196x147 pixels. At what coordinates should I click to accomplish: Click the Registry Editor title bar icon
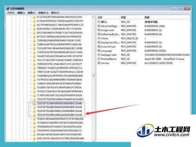coord(8,9)
